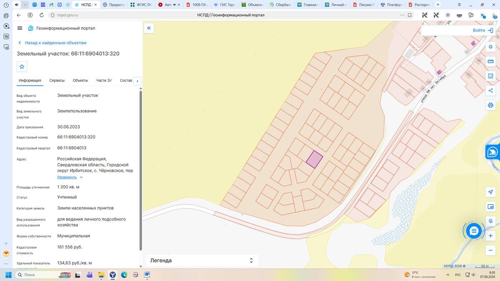This screenshot has height=281, width=500.
Task: Open Yandex home button in toolbar
Action: pyautogui.click(x=30, y=15)
